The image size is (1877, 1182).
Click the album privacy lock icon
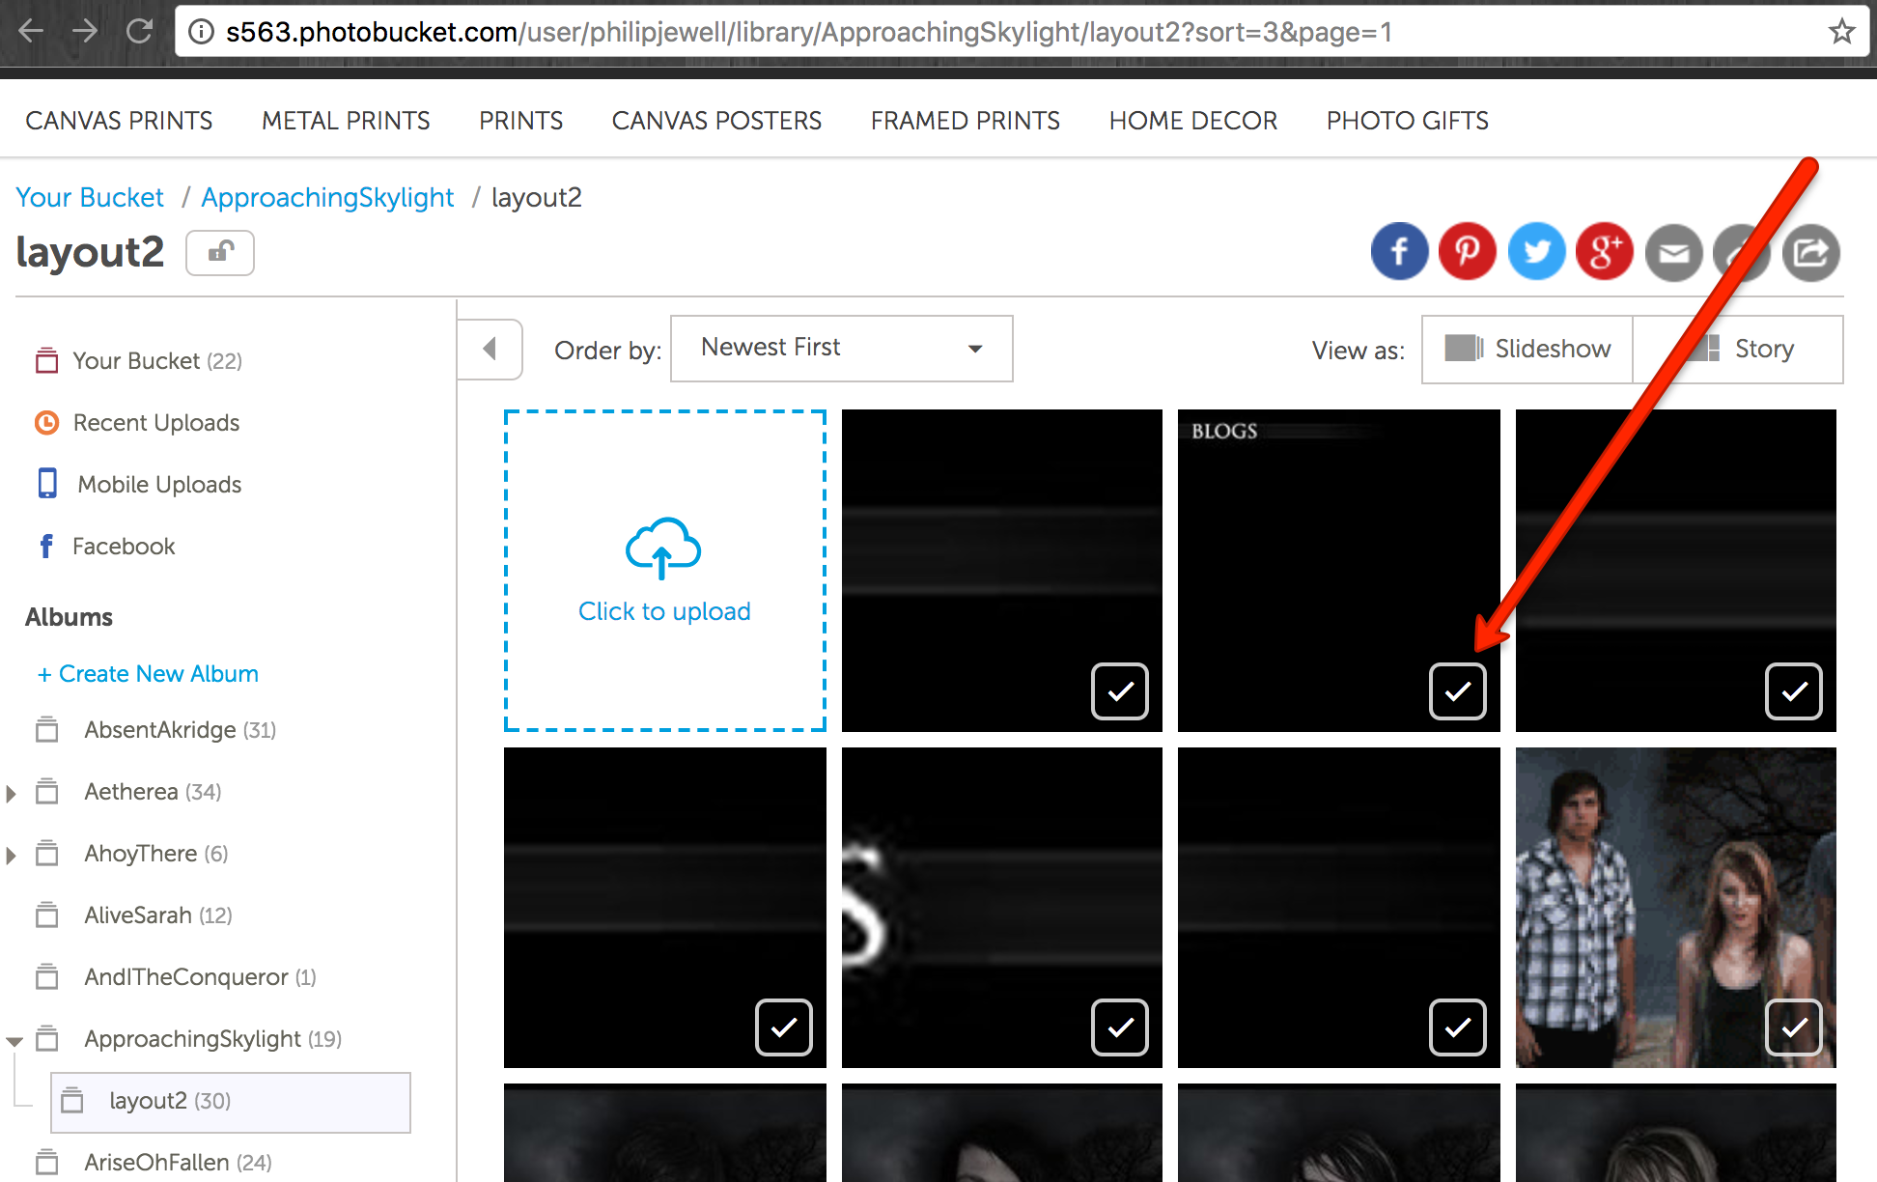[x=220, y=253]
